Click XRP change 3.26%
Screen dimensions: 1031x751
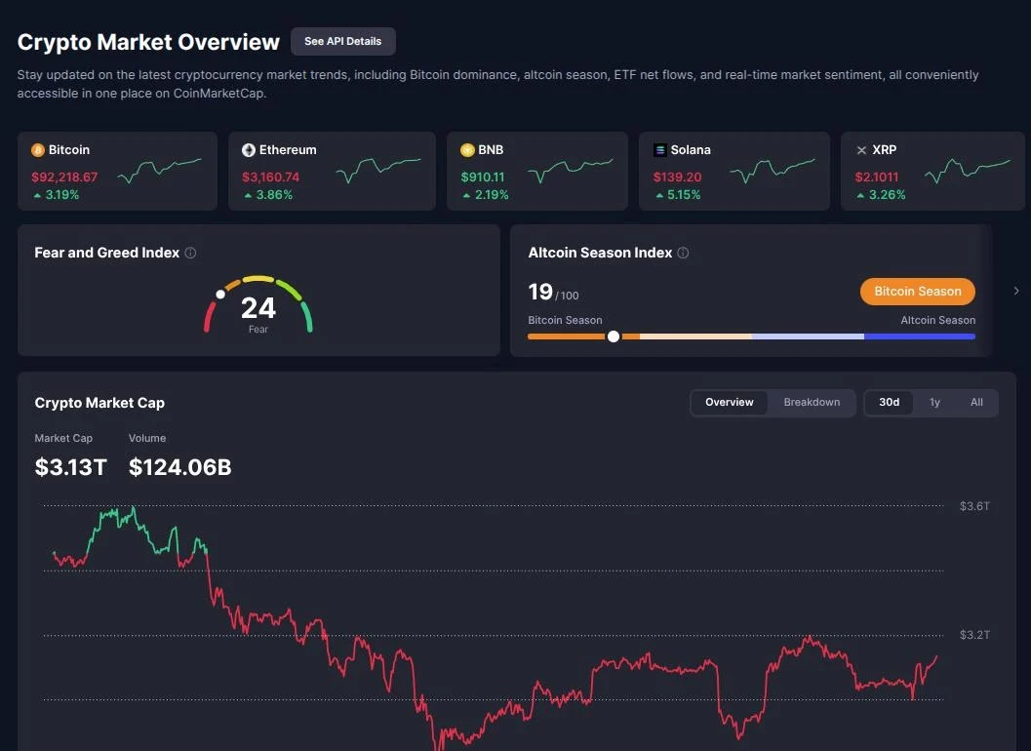pos(881,195)
